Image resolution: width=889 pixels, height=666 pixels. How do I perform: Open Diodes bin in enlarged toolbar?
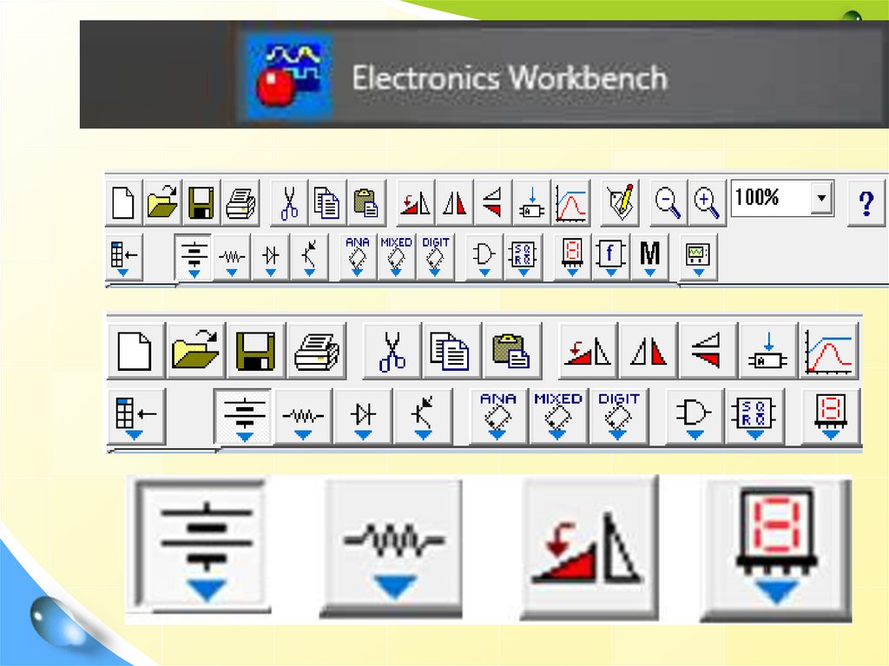point(363,417)
